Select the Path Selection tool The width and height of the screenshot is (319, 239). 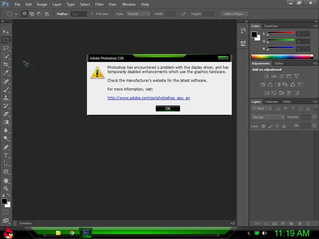(6, 163)
